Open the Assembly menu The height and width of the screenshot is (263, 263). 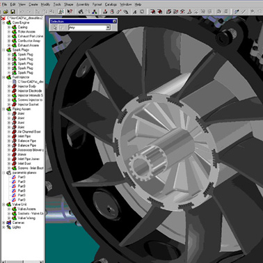click(83, 4)
